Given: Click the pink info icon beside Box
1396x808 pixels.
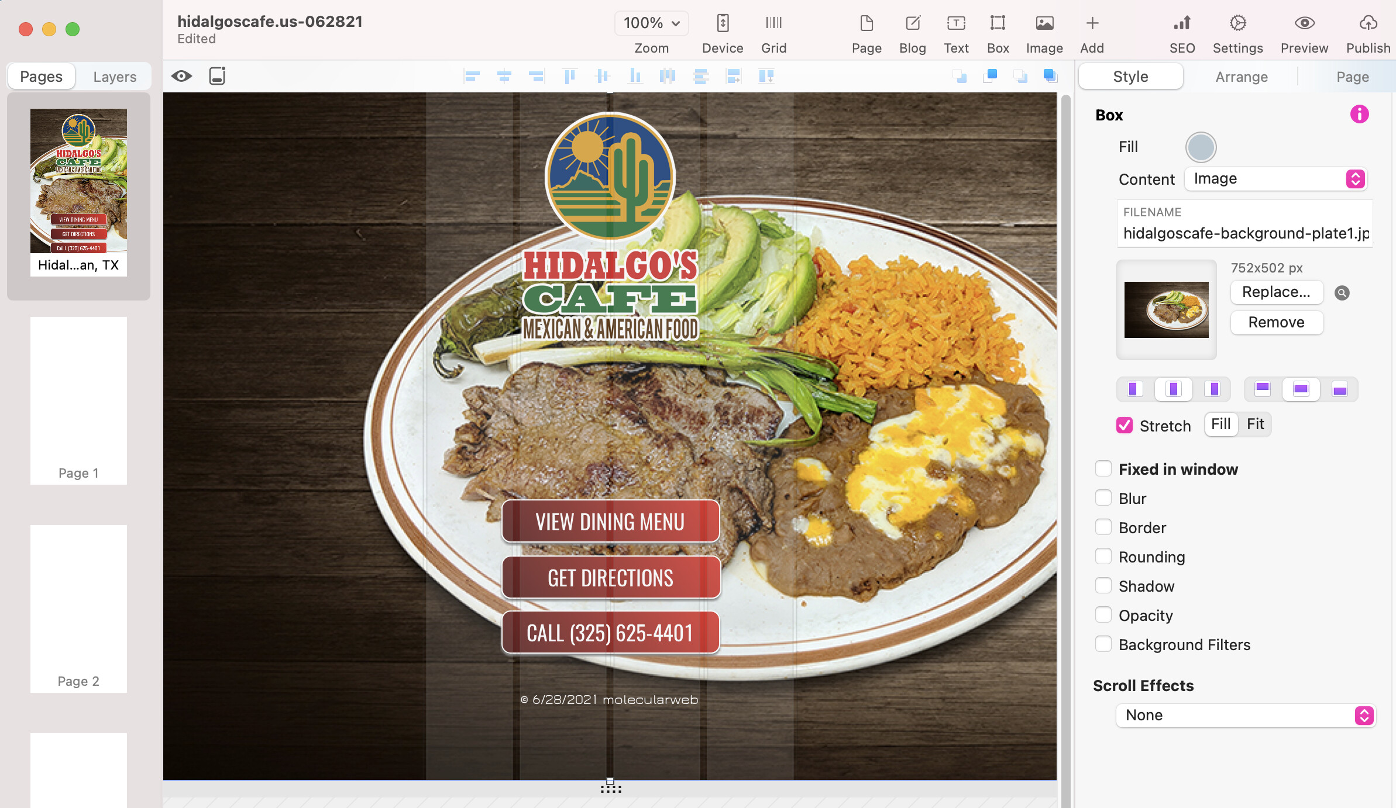Looking at the screenshot, I should [1359, 114].
